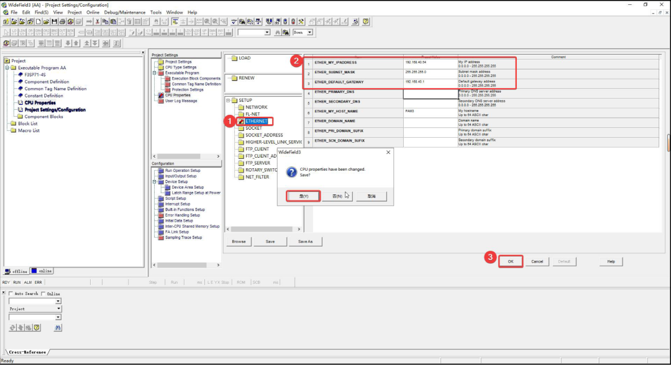Select the FL-NET folder
This screenshot has width=671, height=365.
252,114
